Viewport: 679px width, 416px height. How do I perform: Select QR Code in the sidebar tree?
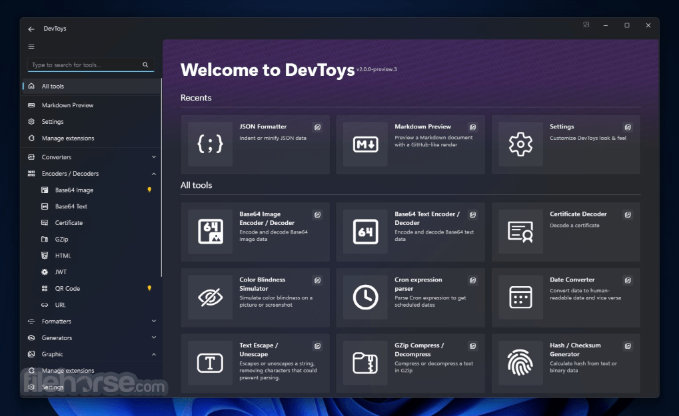click(91, 288)
